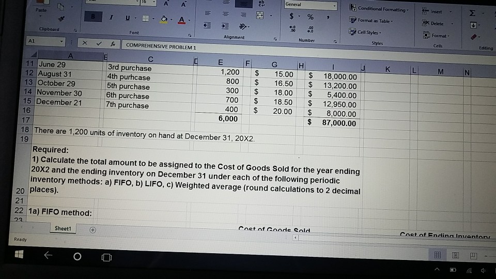Show hidden system tray icons
The width and height of the screenshot is (496, 279).
point(437,270)
